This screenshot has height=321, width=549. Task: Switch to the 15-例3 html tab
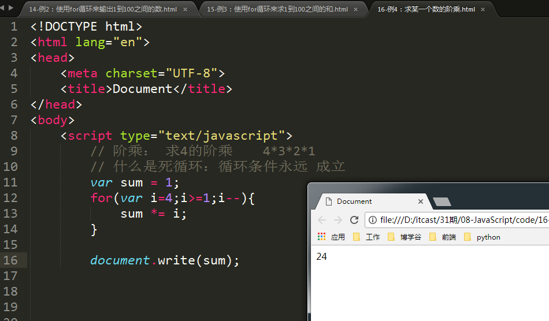coord(277,9)
